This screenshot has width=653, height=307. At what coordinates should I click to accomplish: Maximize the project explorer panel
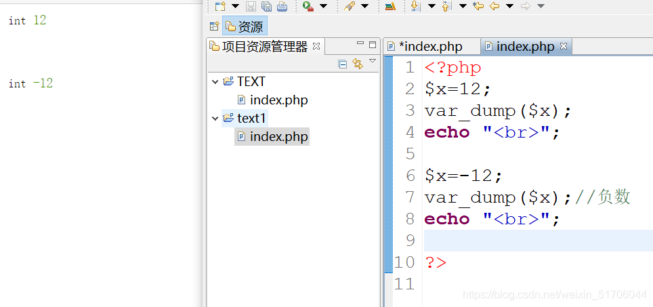pyautogui.click(x=373, y=45)
